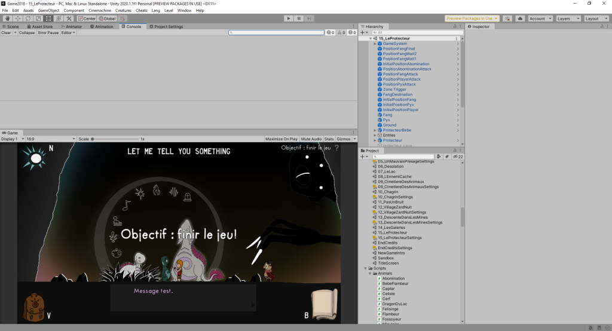Open Preview Packages in Use dropdown
This screenshot has width=612, height=331.
tap(472, 19)
